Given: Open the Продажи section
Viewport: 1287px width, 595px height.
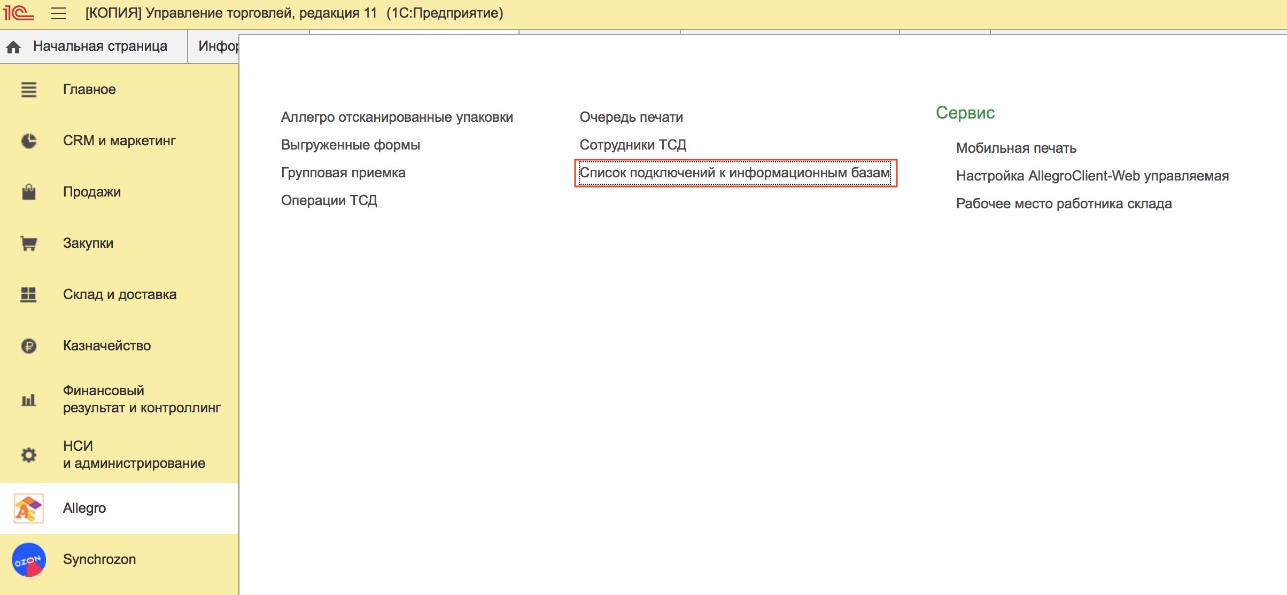Looking at the screenshot, I should coord(119,192).
